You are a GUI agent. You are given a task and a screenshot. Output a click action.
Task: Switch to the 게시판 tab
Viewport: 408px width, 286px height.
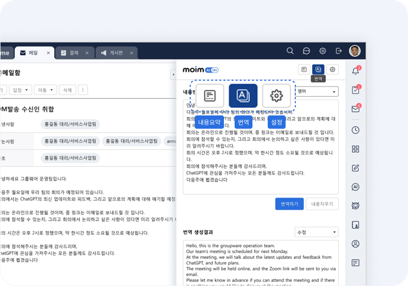point(116,53)
